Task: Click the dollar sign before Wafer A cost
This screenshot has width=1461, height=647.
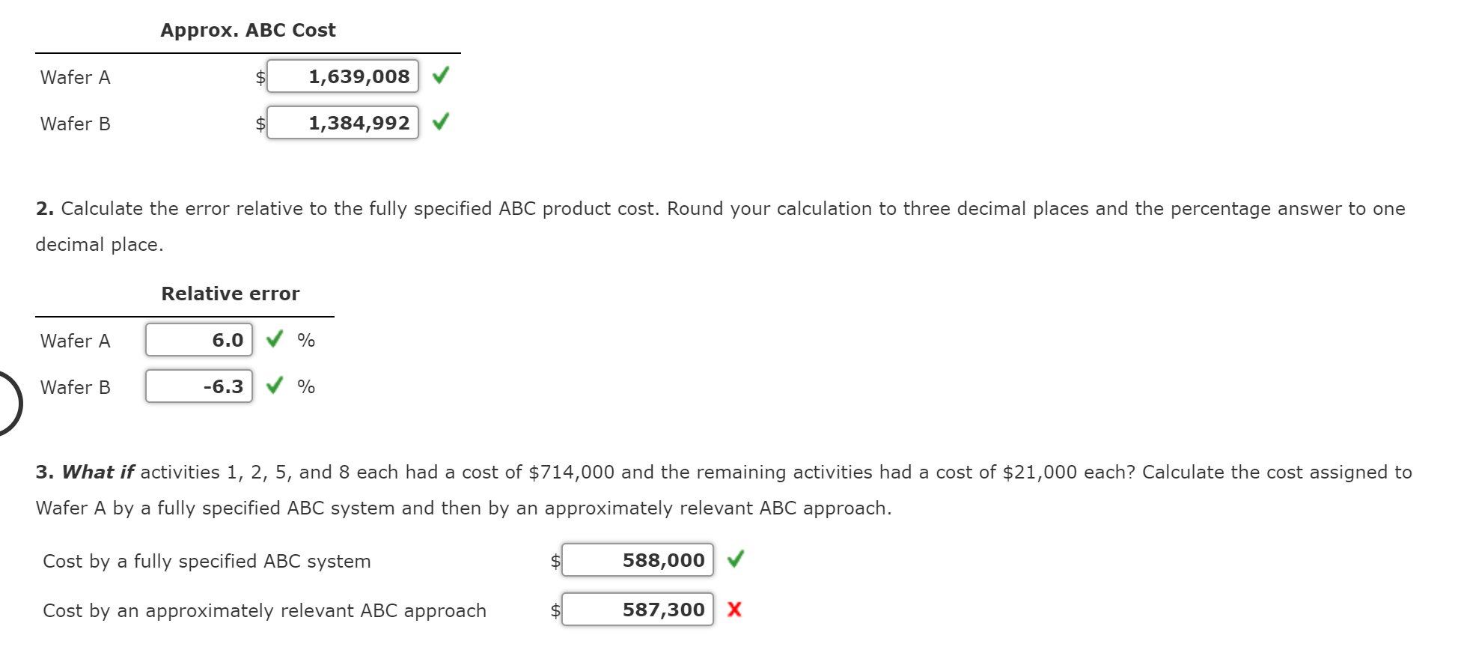Action: [x=259, y=76]
